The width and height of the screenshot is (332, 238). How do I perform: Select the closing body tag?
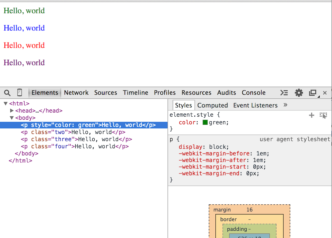click(27, 154)
